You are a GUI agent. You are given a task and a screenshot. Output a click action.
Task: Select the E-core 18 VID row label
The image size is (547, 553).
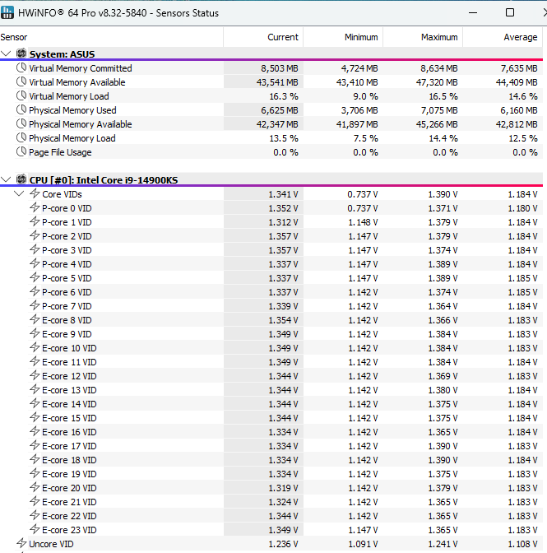[69, 460]
